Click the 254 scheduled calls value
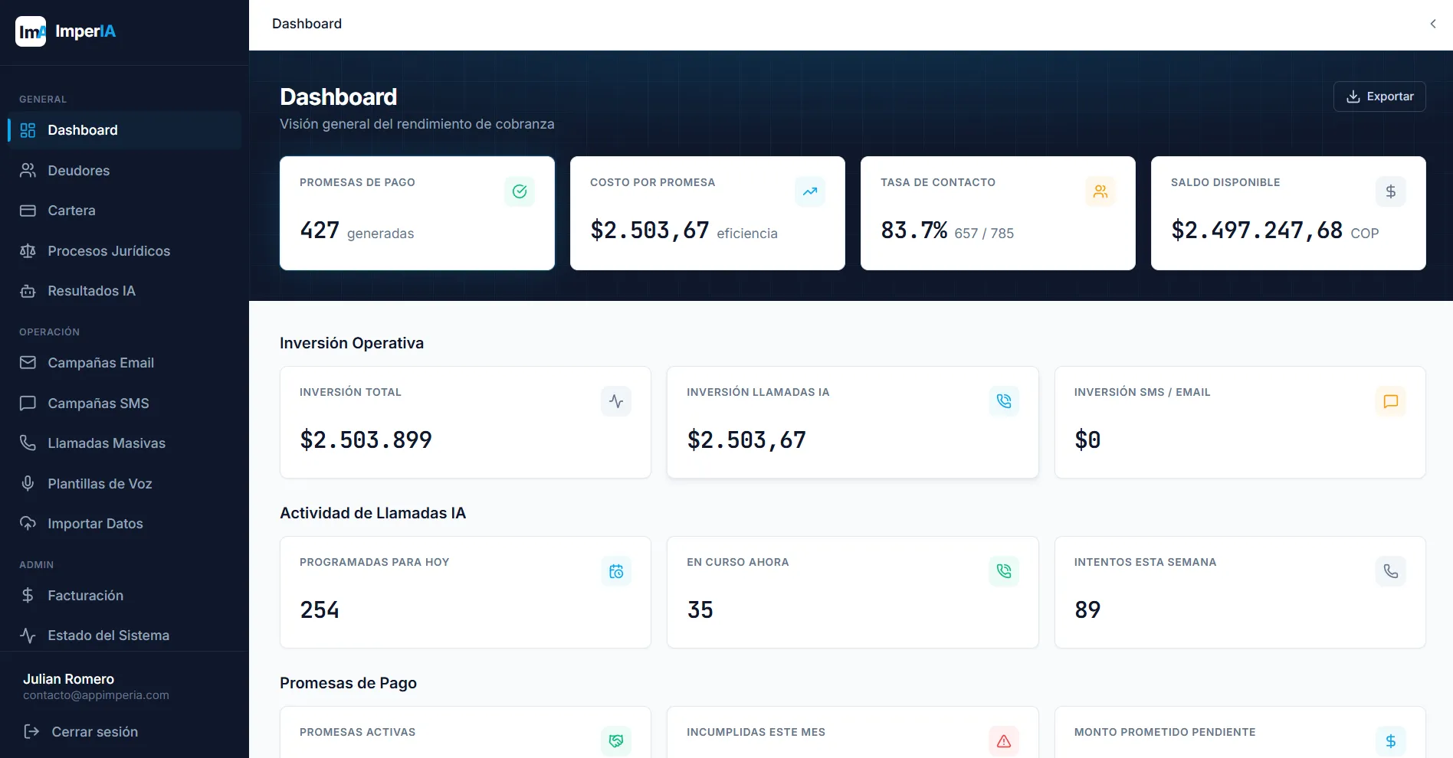 coord(320,610)
